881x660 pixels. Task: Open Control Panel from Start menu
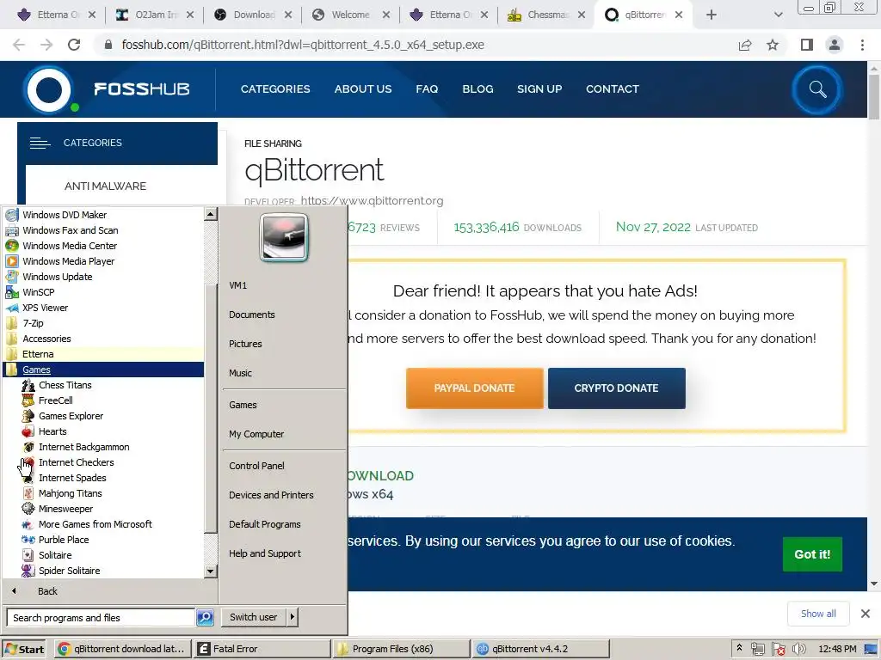click(256, 466)
